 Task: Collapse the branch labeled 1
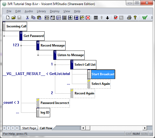[x=55, y=65]
